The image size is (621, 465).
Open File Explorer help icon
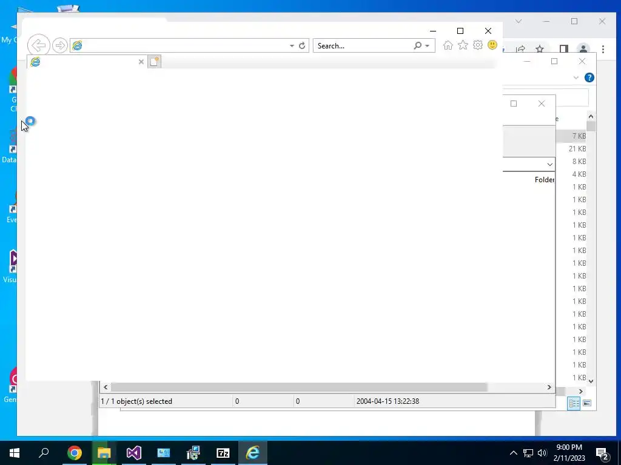(x=589, y=77)
